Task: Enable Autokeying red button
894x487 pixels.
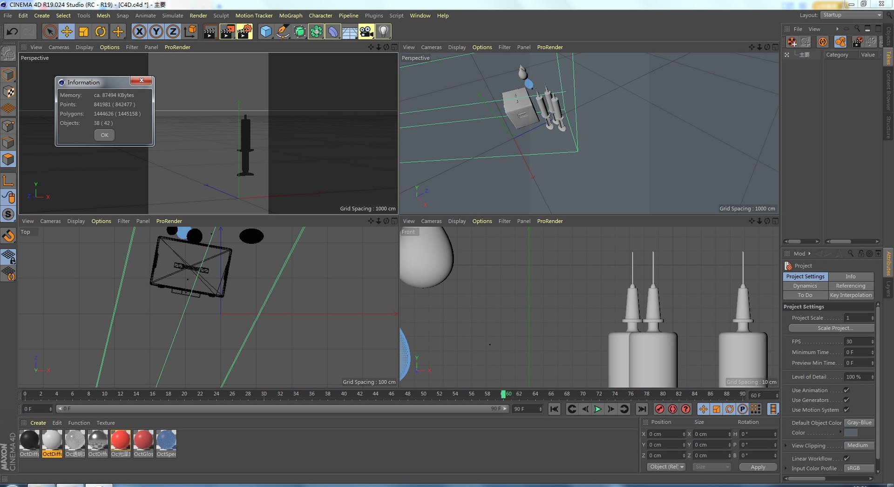Action: pos(673,409)
